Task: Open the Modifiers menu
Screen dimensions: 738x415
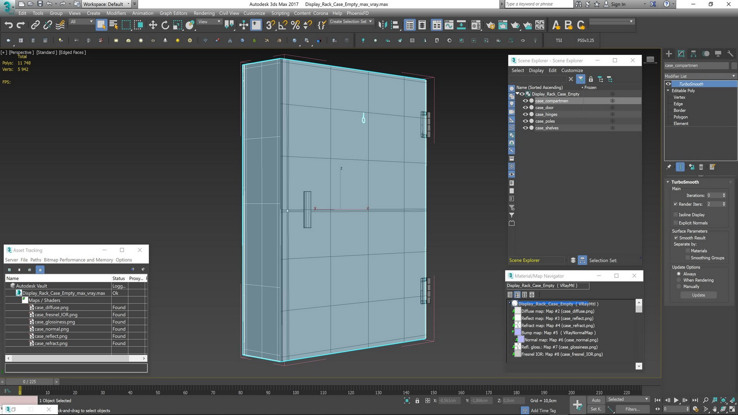Action: pos(116,13)
